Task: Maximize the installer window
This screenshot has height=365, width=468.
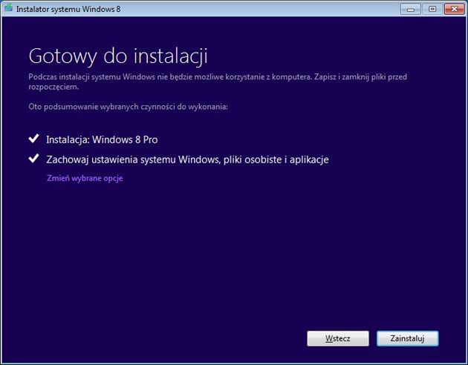Action: (x=432, y=9)
